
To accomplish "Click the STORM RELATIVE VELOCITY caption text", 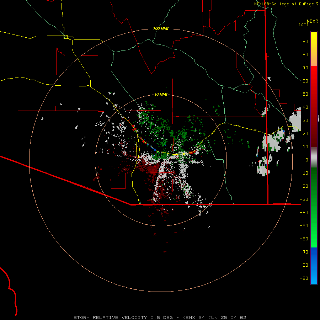I will 110,318.
